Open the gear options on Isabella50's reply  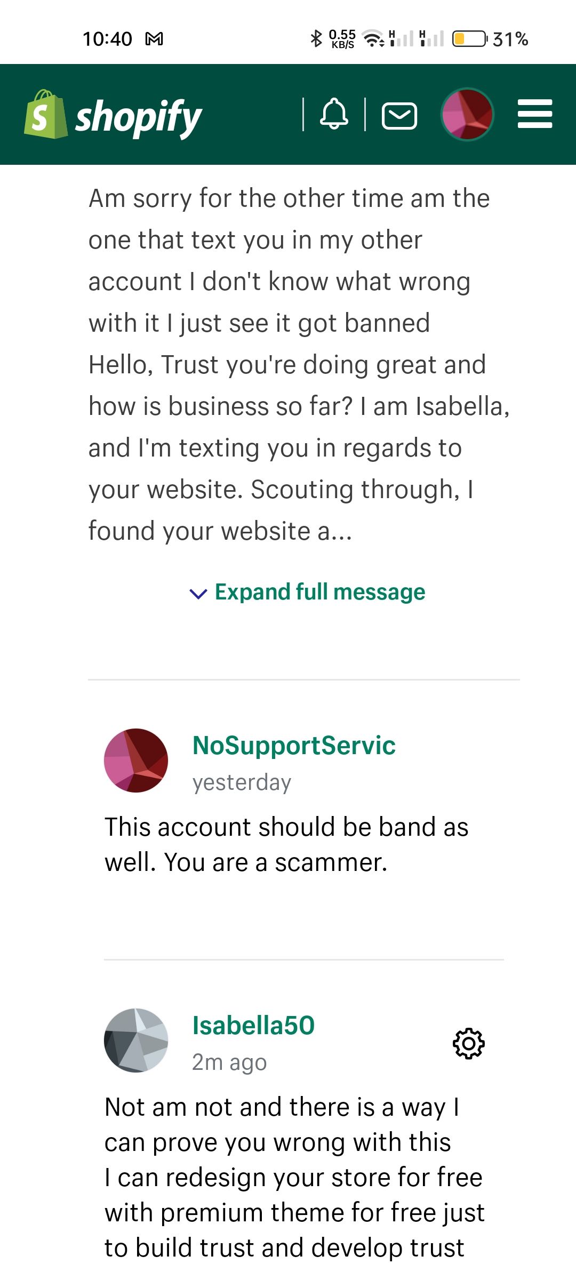click(x=469, y=1043)
